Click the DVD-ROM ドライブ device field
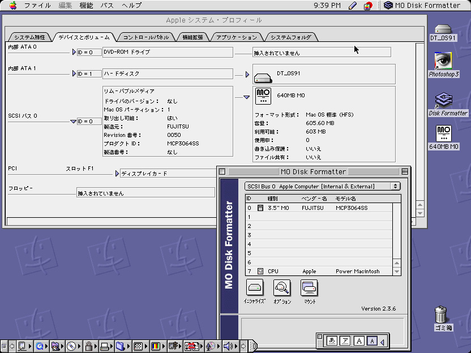This screenshot has height=353, width=471. (168, 52)
